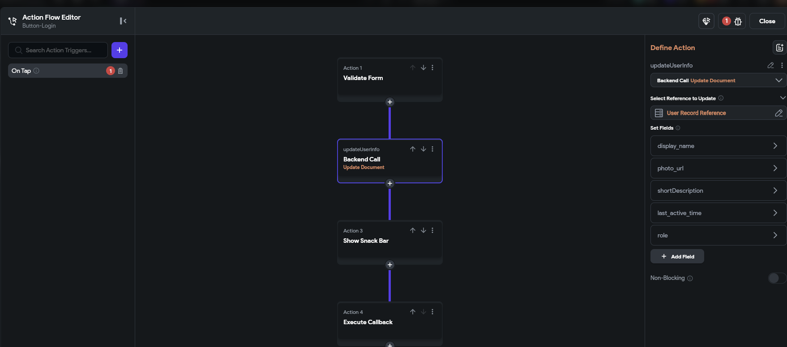Select the Validate Form action card
787x347 pixels.
tap(390, 80)
